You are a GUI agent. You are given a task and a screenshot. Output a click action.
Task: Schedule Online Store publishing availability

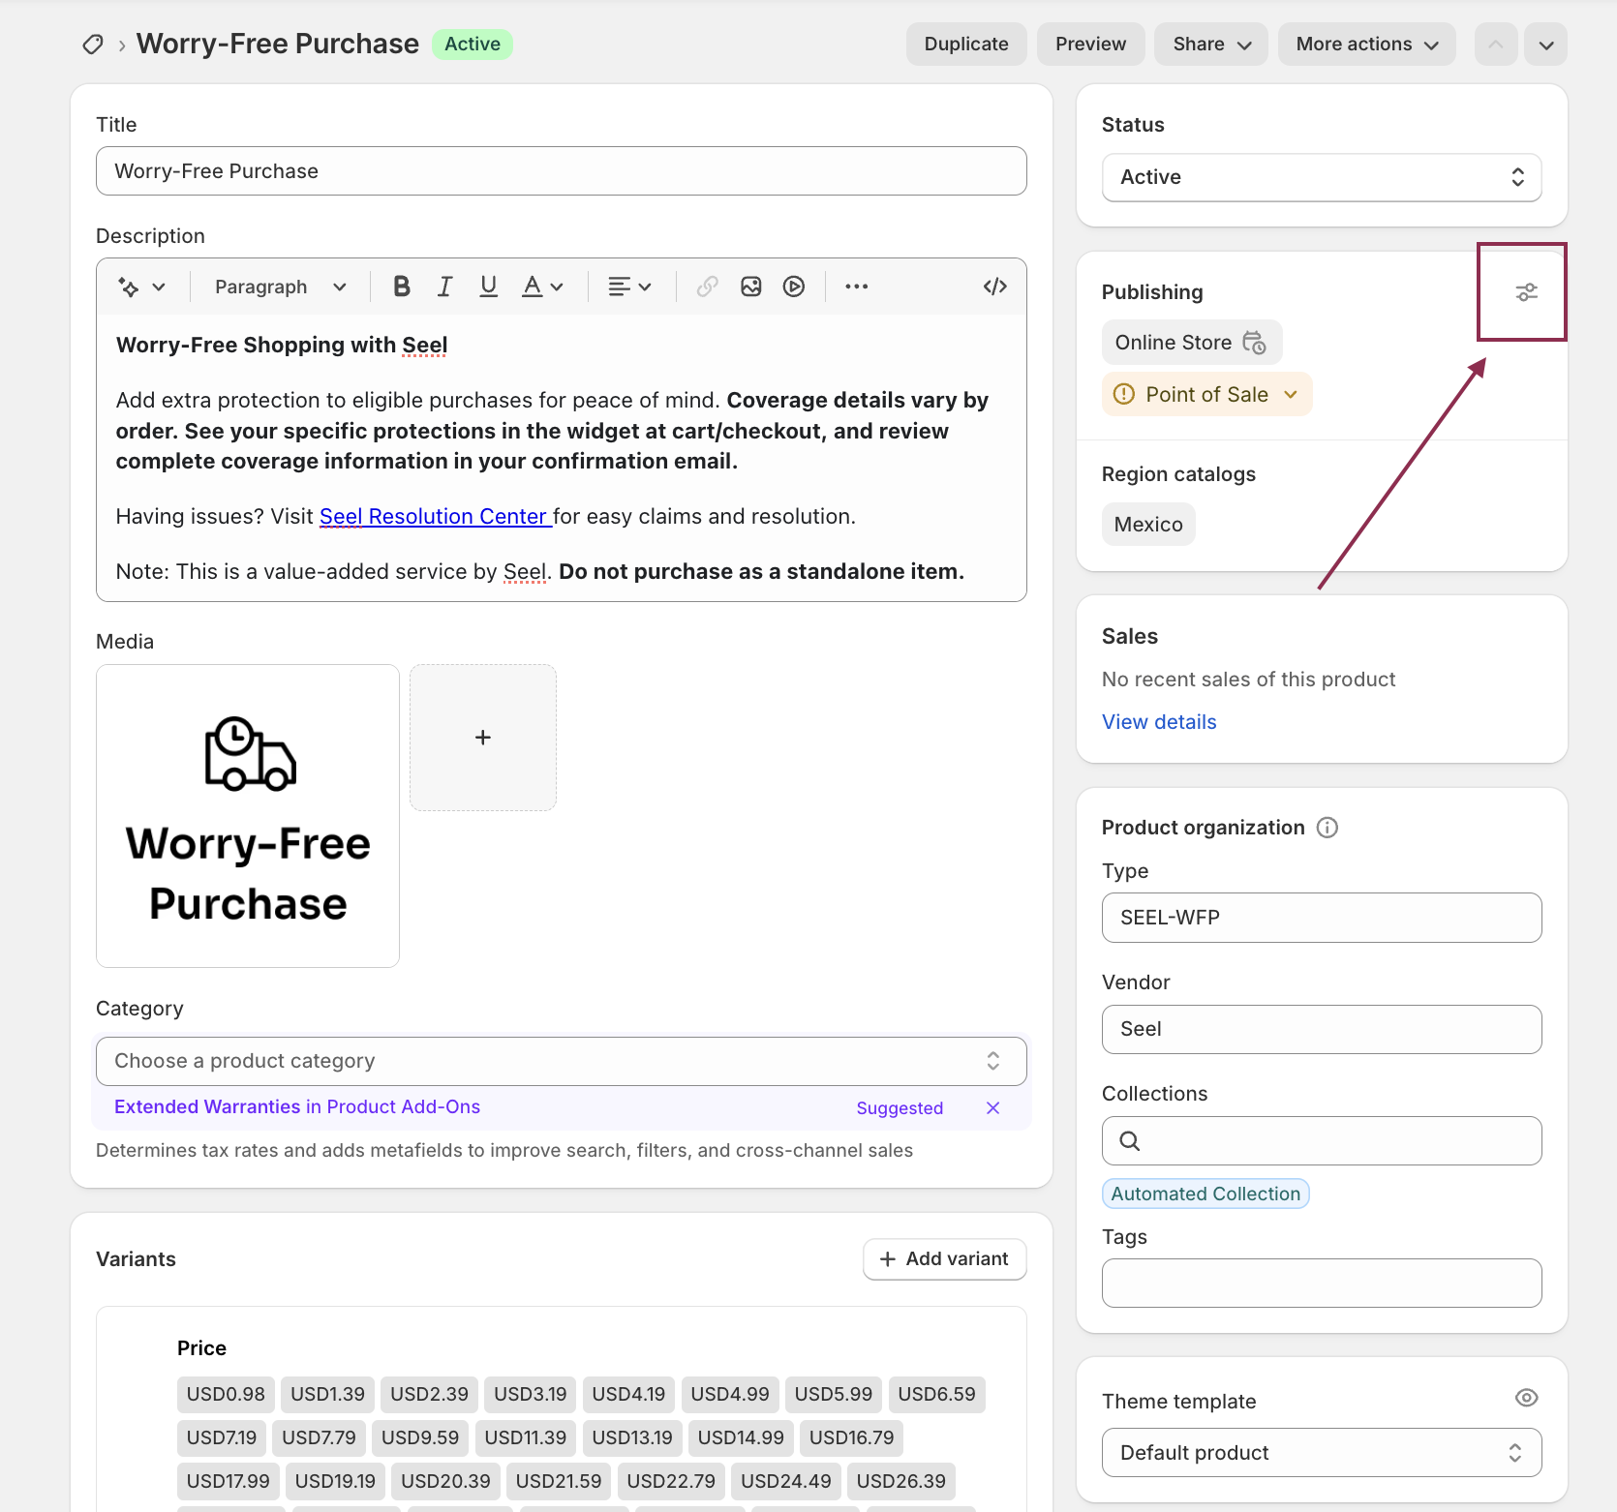(x=1255, y=343)
